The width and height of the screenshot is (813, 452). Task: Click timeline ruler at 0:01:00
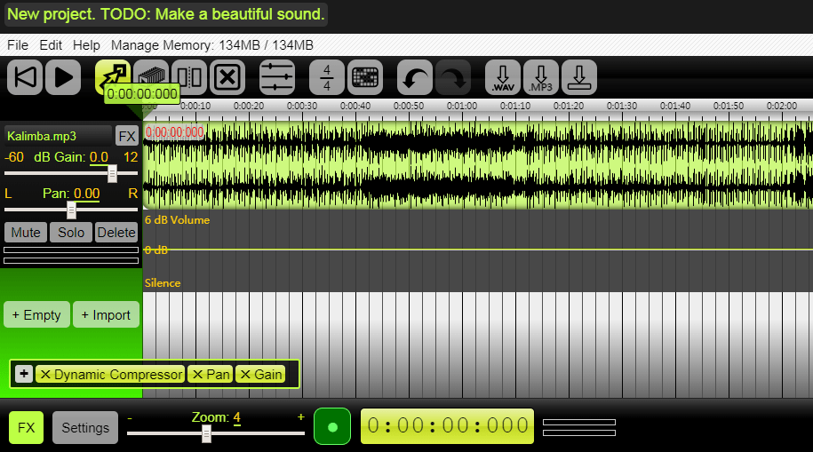tap(462, 106)
